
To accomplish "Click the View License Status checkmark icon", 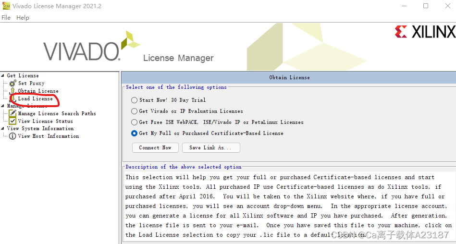I will pos(12,121).
